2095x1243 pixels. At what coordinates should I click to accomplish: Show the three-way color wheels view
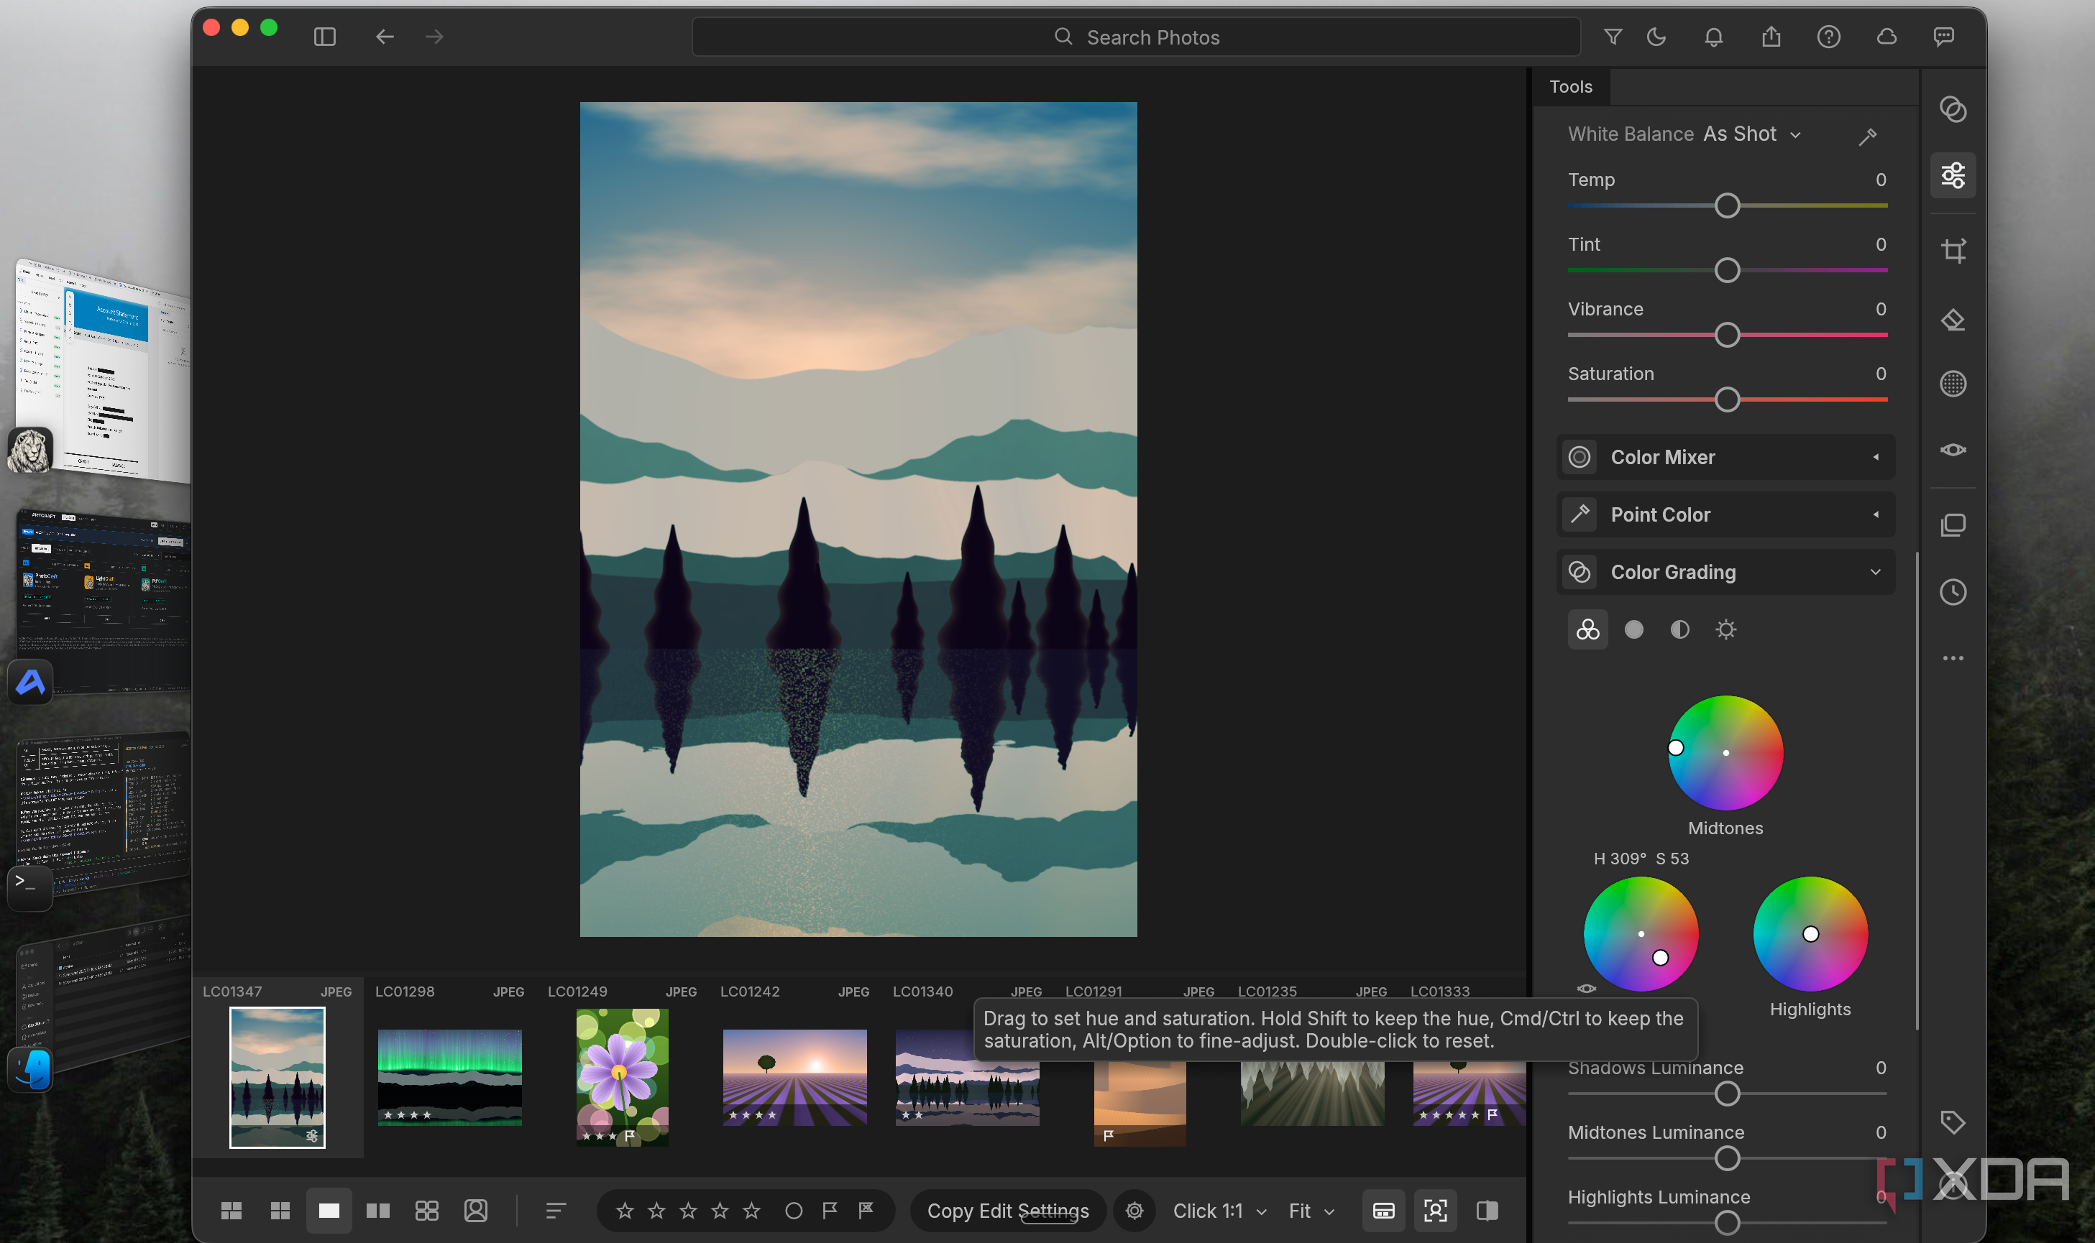tap(1587, 630)
